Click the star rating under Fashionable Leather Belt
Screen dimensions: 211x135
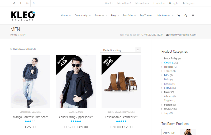121,121
